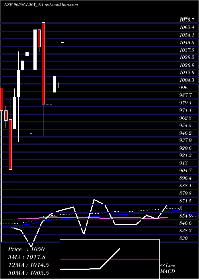Click the 830 price axis label
The image size is (199, 279).
tap(183, 238)
